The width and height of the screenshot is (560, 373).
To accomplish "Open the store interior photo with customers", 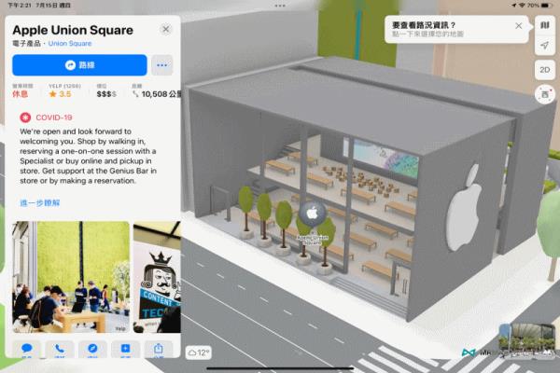I will coord(71,277).
